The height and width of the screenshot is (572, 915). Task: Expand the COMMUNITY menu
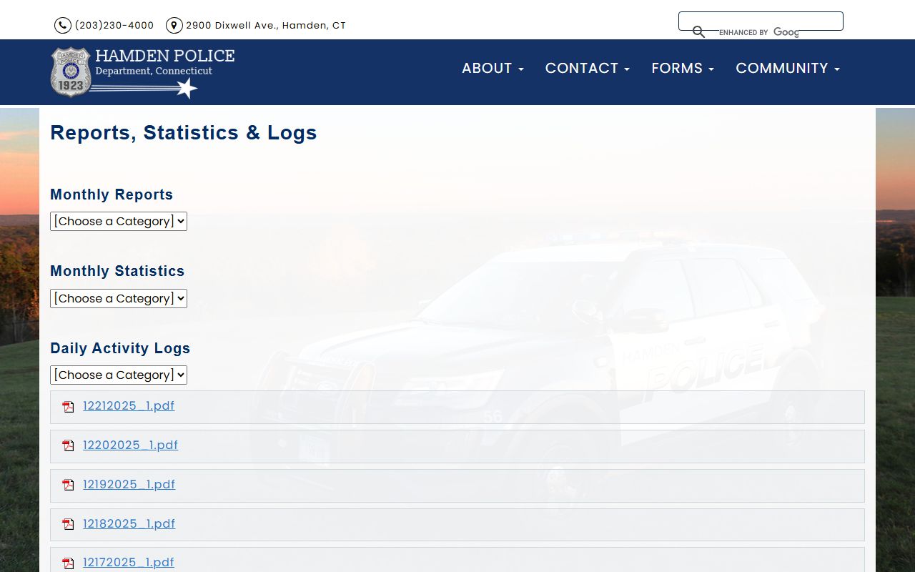pos(788,68)
